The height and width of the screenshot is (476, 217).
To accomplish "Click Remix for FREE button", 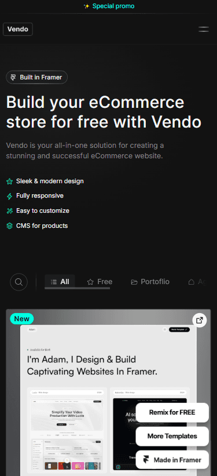I will (x=172, y=413).
